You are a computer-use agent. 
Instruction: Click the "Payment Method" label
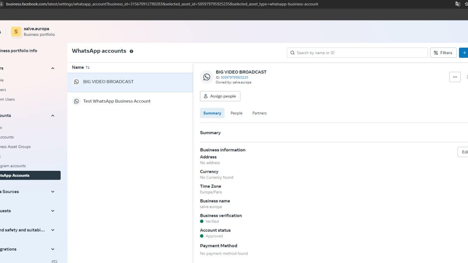[x=219, y=246]
